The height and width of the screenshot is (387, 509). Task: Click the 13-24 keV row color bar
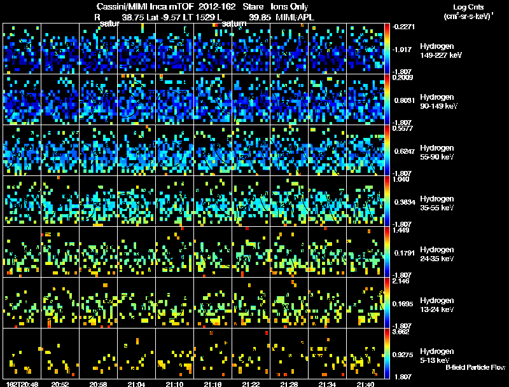(387, 303)
